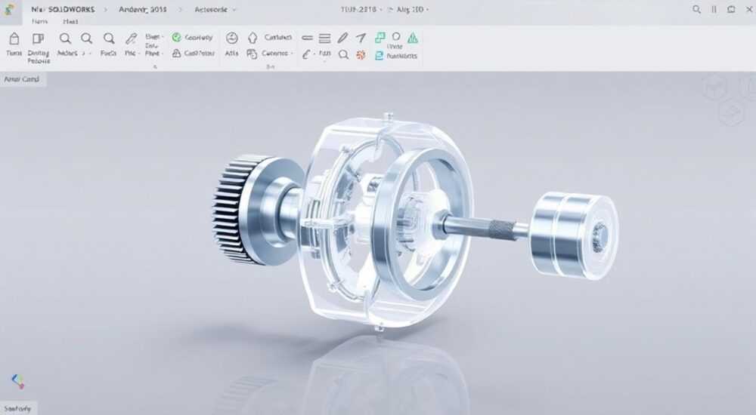Click the paper-plane arrow icon
This screenshot has height=415, width=756.
[x=361, y=38]
